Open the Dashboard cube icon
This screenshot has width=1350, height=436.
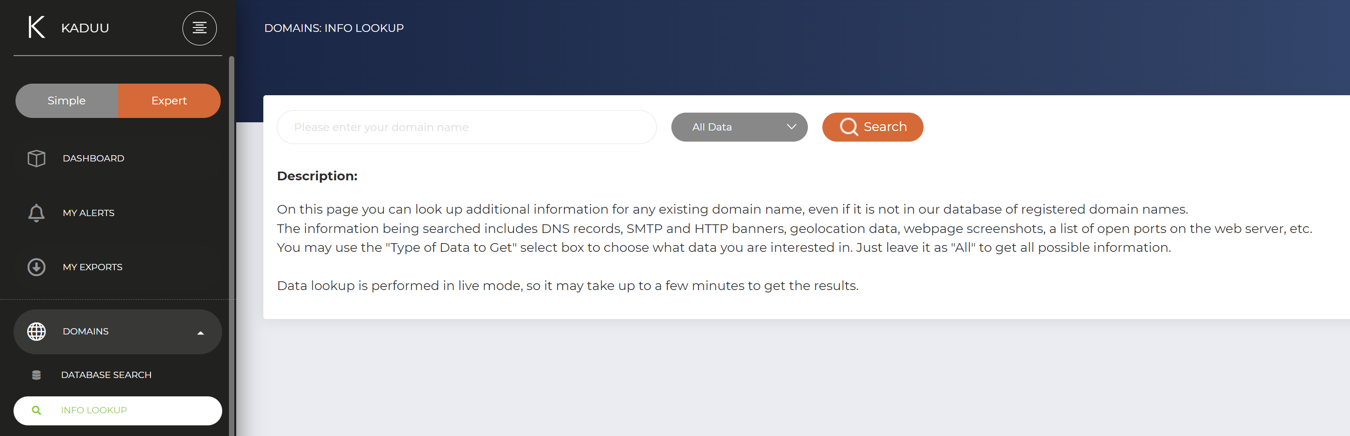(x=37, y=158)
